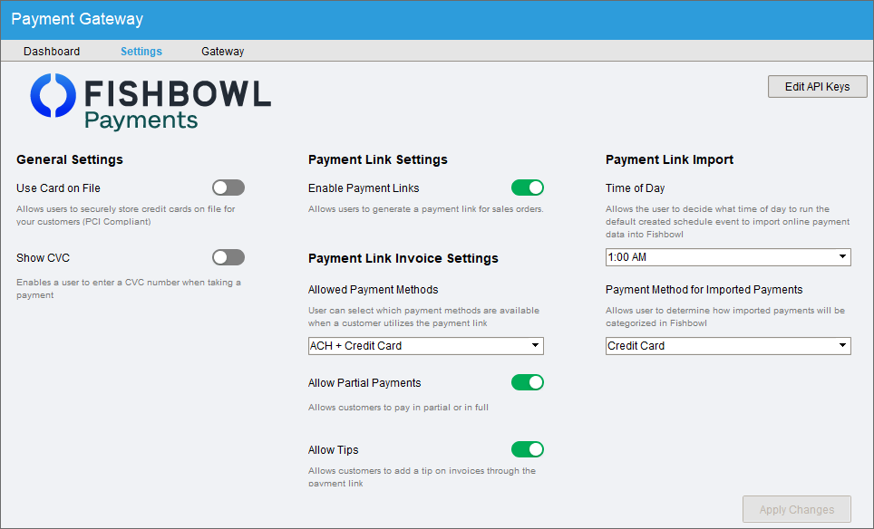Change the 1:00 AM time selection
Screen dimensions: 874x529
pos(727,257)
